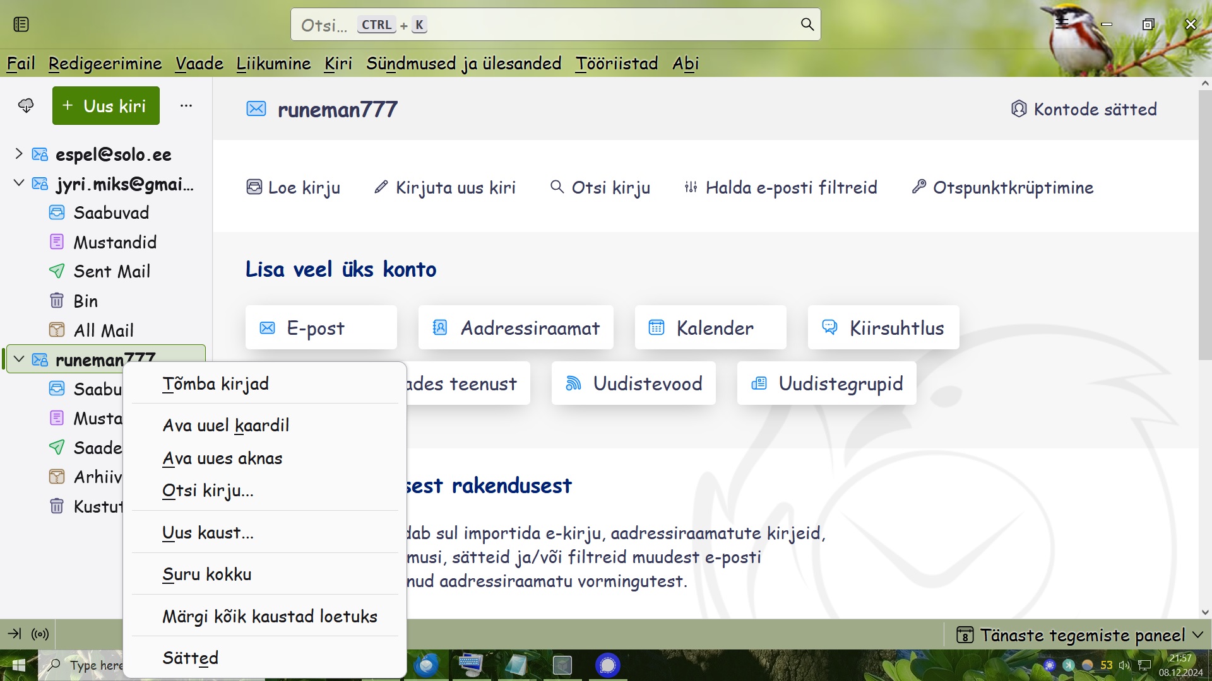
Task: Click the Saade sent folder icon
Action: pyautogui.click(x=57, y=448)
